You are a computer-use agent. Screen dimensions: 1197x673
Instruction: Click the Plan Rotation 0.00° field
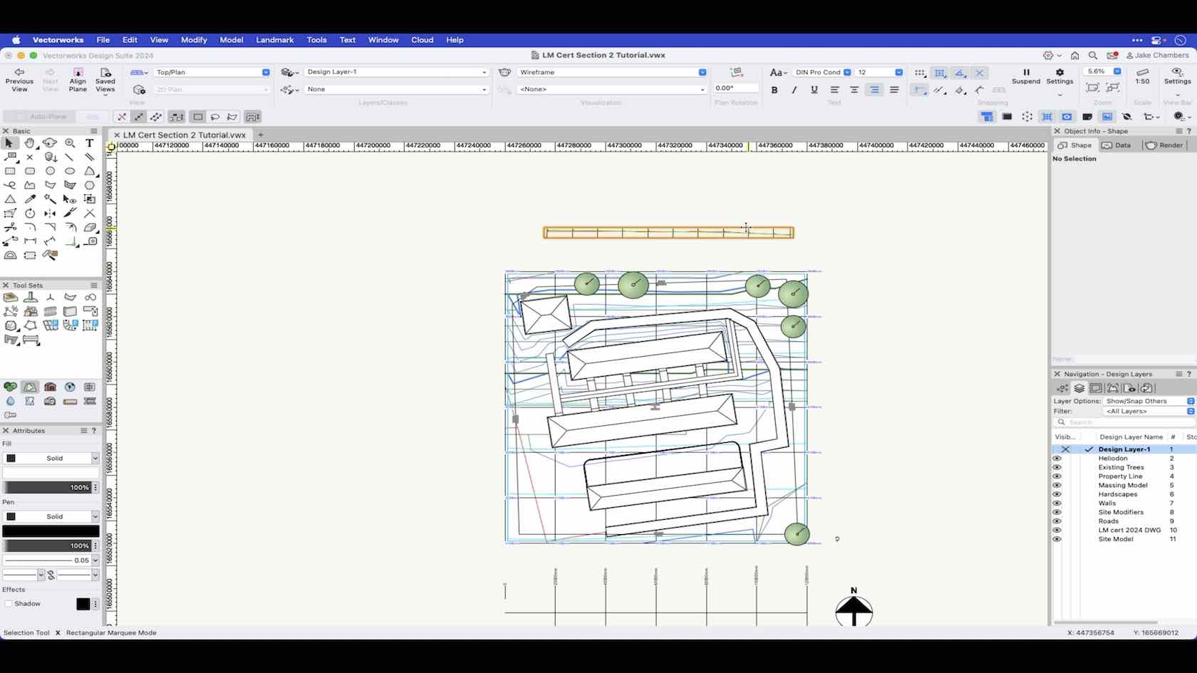736,88
